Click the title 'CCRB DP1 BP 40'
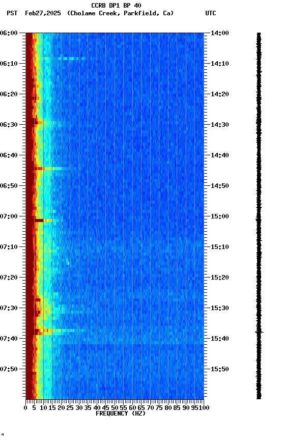This screenshot has height=440, width=281. coord(116,6)
